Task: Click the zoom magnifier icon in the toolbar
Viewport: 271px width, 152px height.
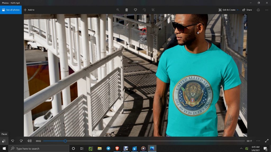Action: pos(118,10)
